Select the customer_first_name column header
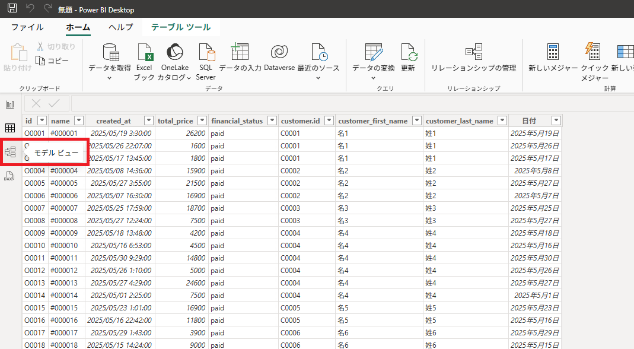Image resolution: width=634 pixels, height=349 pixels. pyautogui.click(x=373, y=121)
